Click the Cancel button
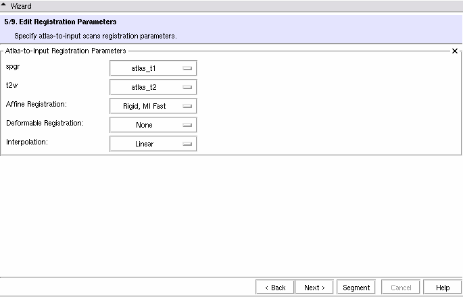The image size is (463, 297). coord(401,288)
